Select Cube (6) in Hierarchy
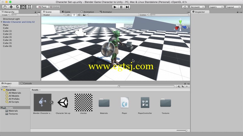This screenshot has width=243, height=136. point(7,46)
